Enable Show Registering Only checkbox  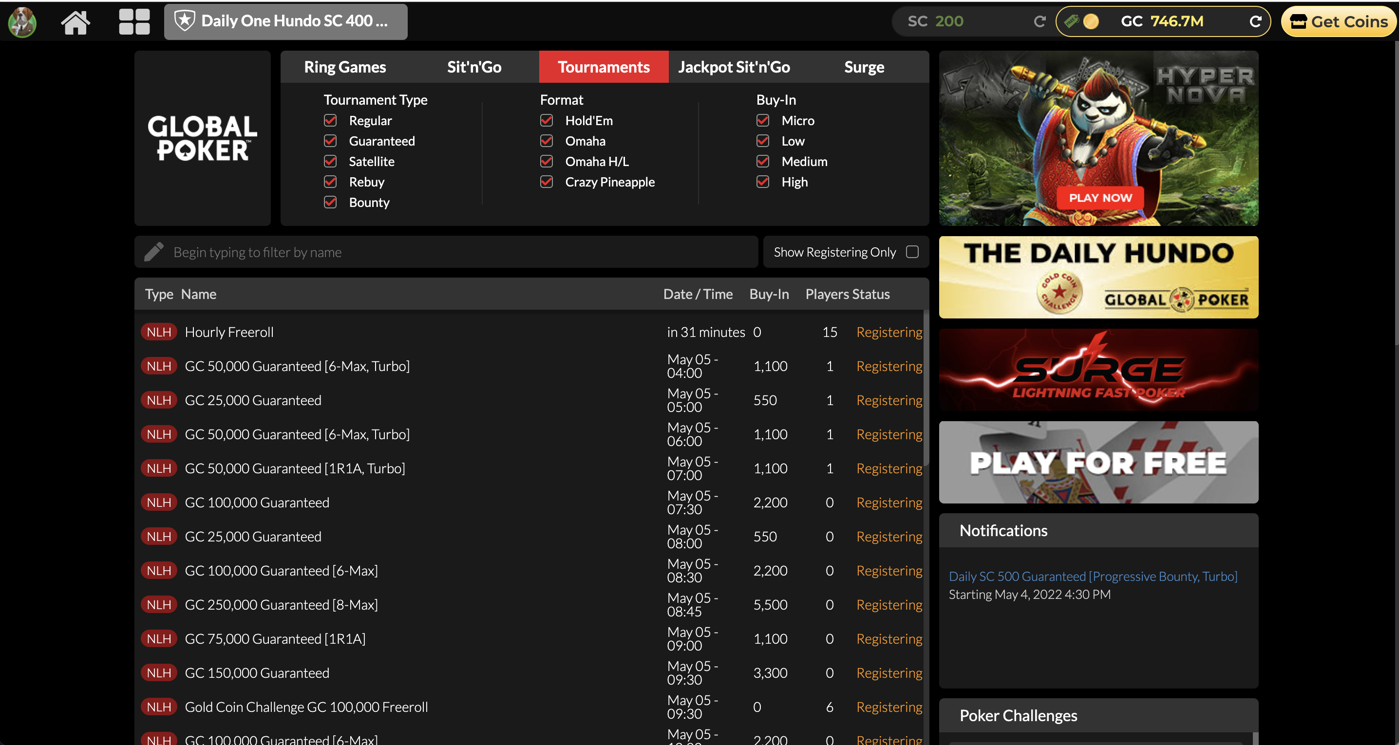click(912, 252)
